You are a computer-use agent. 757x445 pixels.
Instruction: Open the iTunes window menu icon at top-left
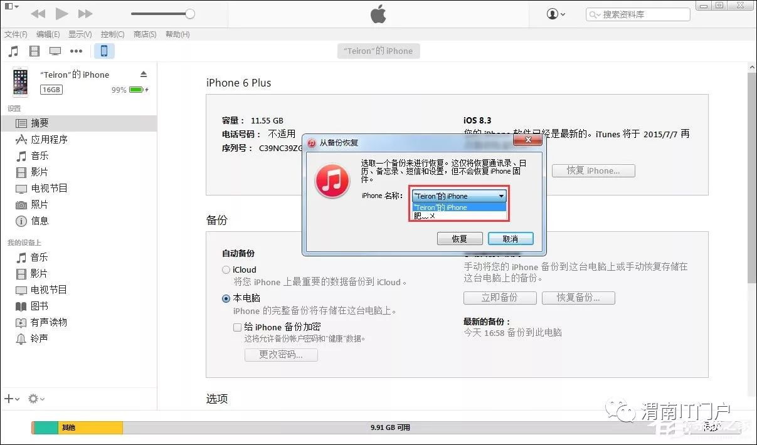(x=11, y=6)
